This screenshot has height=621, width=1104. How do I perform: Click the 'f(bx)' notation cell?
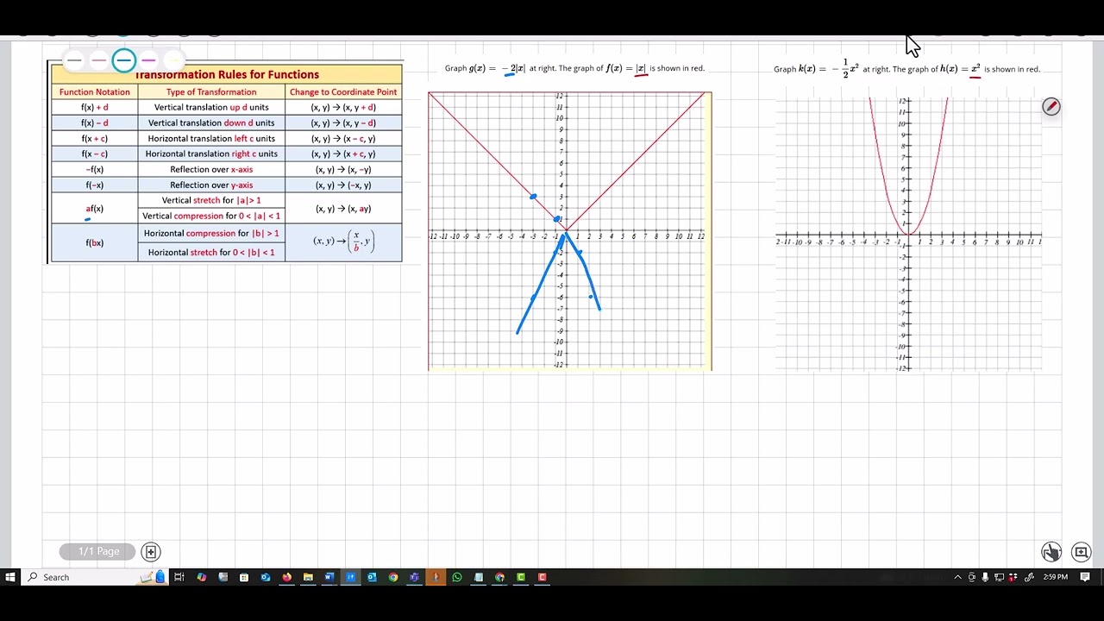coord(95,243)
